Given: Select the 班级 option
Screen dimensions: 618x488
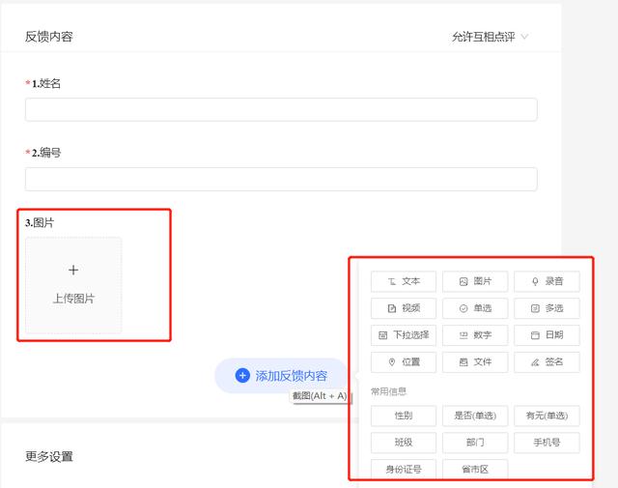Looking at the screenshot, I should click(x=404, y=443).
